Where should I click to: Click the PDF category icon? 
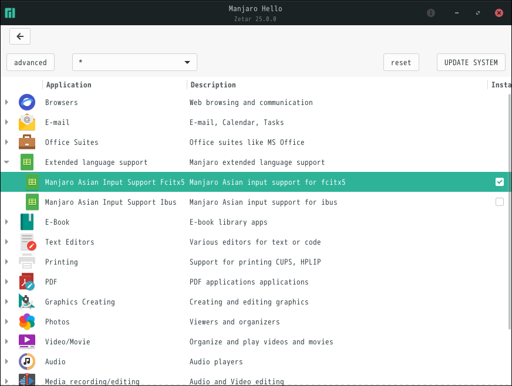click(x=27, y=282)
